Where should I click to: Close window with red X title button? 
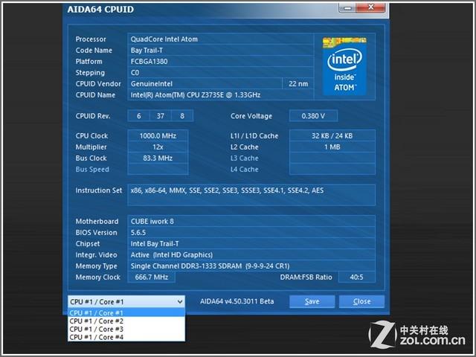pos(370,7)
